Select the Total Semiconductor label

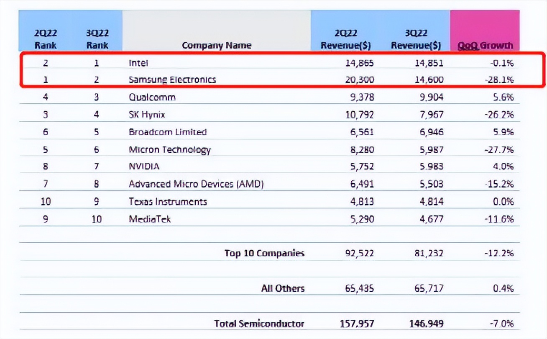259,324
